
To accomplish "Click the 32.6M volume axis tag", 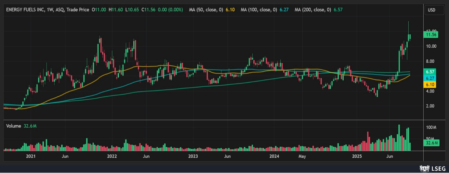I will point(432,143).
